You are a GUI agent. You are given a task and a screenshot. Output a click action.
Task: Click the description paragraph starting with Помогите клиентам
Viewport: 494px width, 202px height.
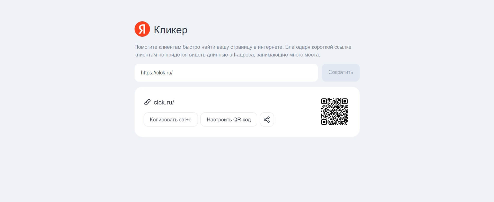(x=243, y=51)
